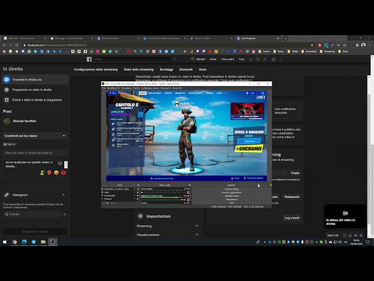374x281 pixels.
Task: Toggle visibility of the Finestra source
Action: click(134, 199)
